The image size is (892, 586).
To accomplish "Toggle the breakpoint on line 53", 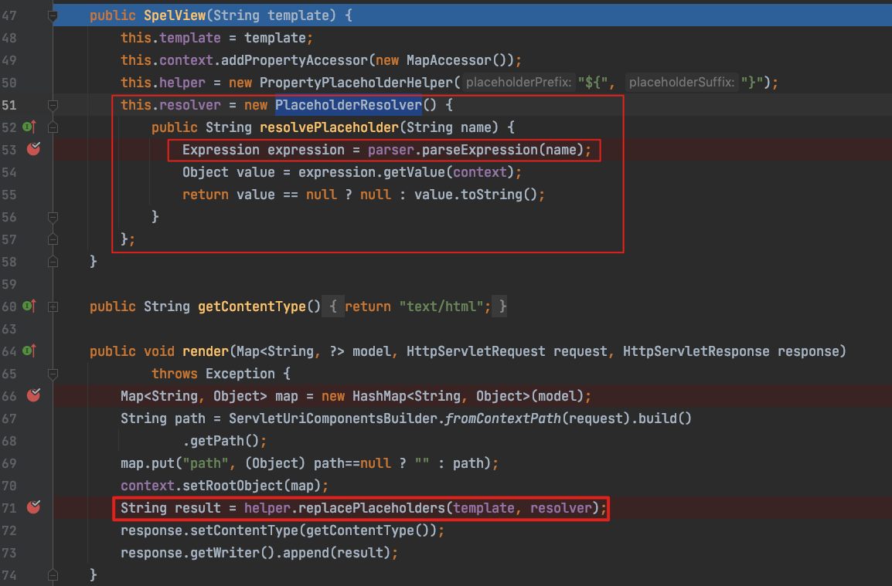I will tap(33, 150).
